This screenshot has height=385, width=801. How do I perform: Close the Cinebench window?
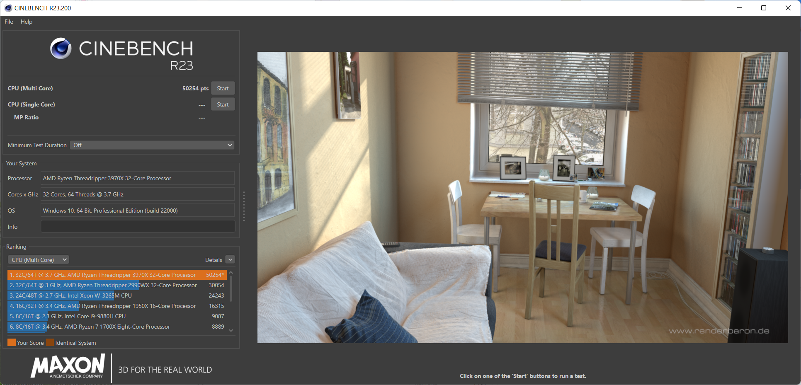coord(788,8)
